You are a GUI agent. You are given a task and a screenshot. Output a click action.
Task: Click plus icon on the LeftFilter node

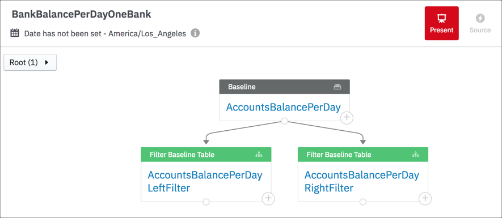268,199
